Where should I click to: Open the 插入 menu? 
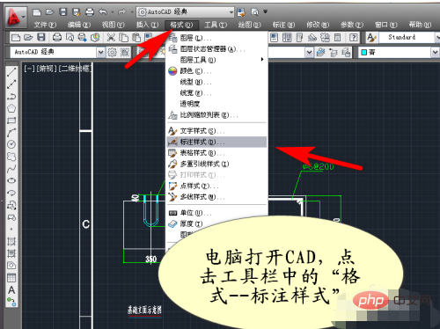point(147,25)
